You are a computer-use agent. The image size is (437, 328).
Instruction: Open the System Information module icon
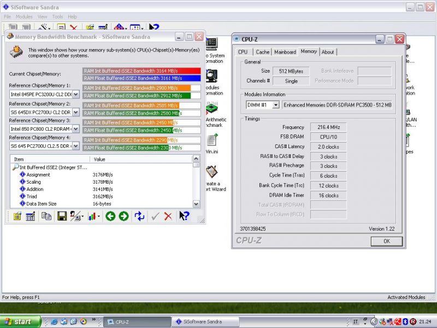click(212, 44)
